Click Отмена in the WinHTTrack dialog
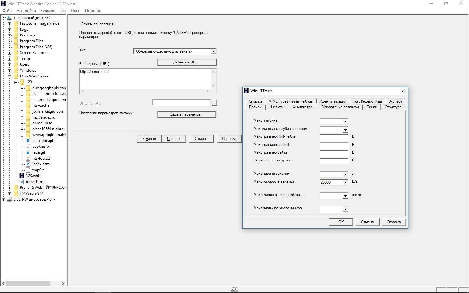Image resolution: width=469 pixels, height=293 pixels. tap(367, 222)
